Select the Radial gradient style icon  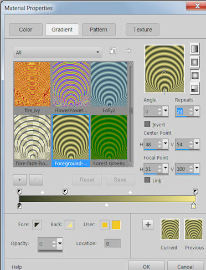pyautogui.click(x=194, y=89)
